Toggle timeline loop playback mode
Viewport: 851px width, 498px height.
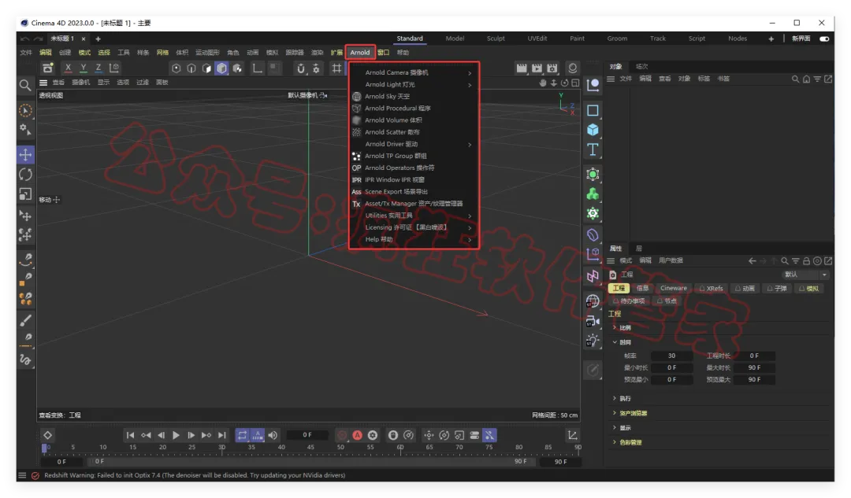pyautogui.click(x=242, y=435)
